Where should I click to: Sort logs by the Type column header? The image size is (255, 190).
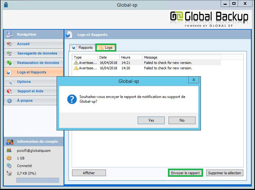tap(85, 57)
